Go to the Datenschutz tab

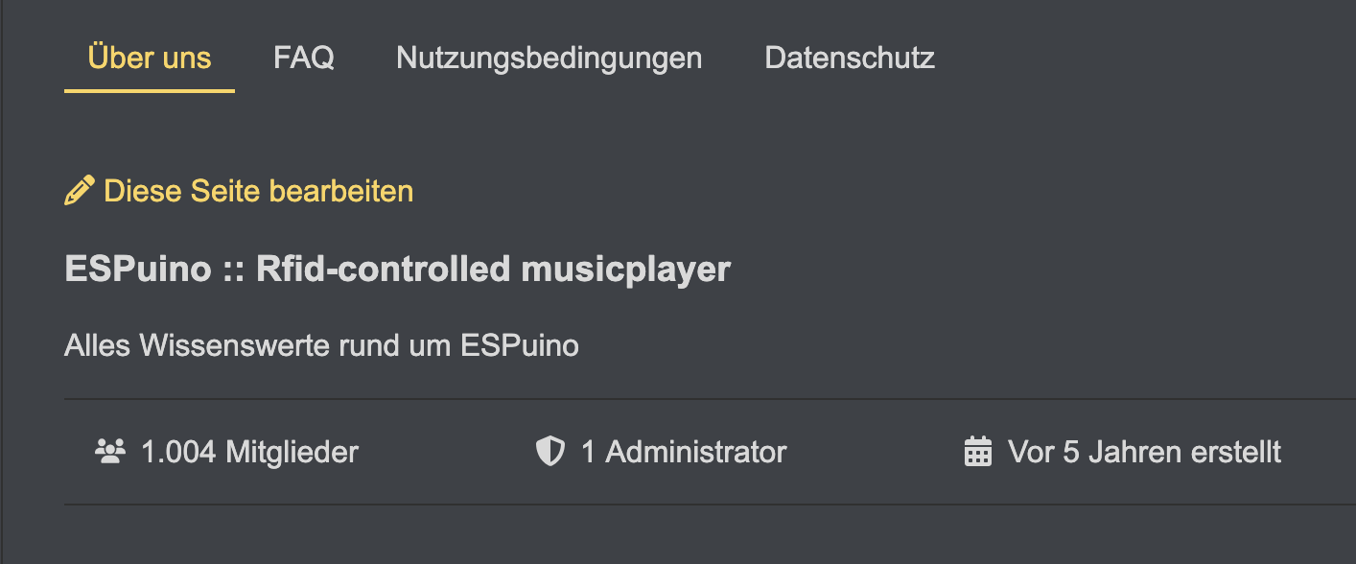pos(850,59)
